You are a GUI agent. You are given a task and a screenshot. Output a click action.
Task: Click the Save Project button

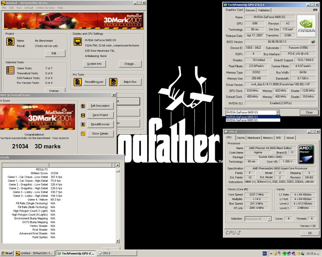point(100,115)
